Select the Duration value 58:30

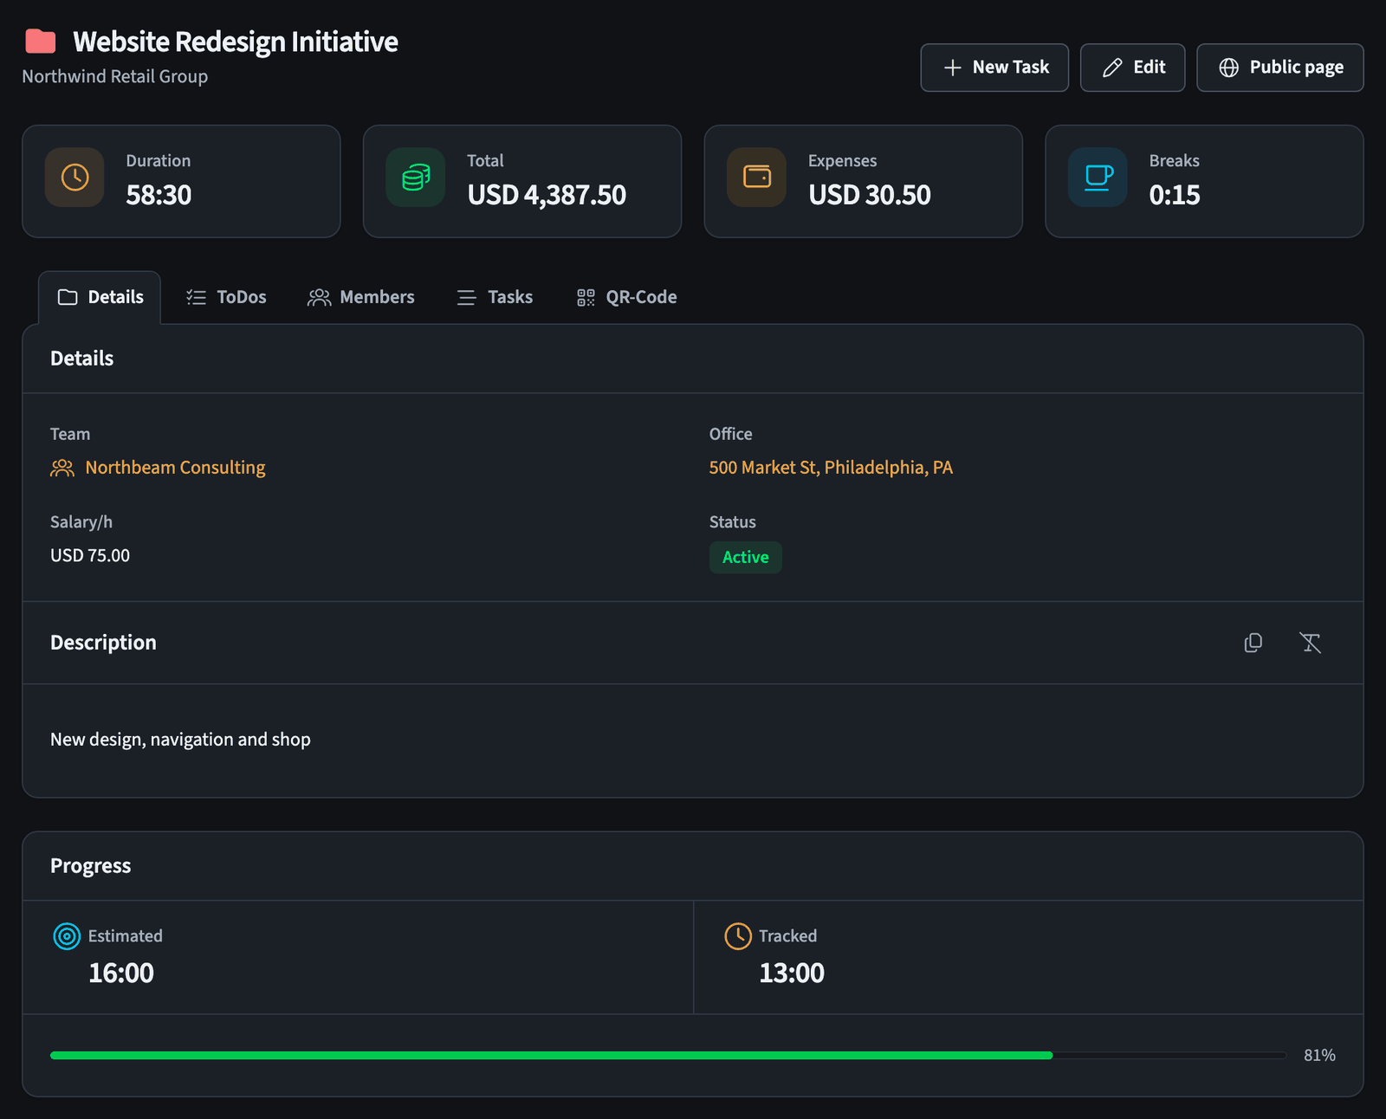(159, 195)
